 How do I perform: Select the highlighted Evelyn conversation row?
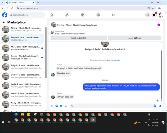23,39
